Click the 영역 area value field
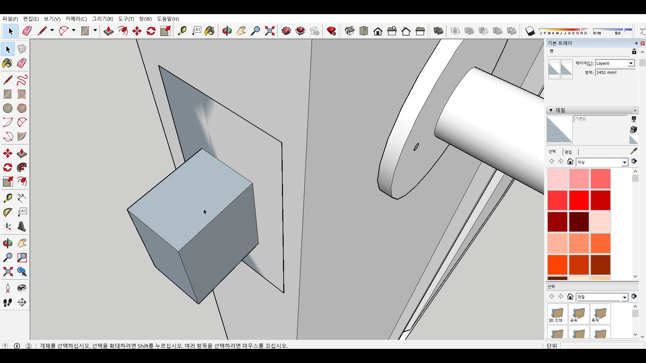646x363 pixels. point(614,72)
